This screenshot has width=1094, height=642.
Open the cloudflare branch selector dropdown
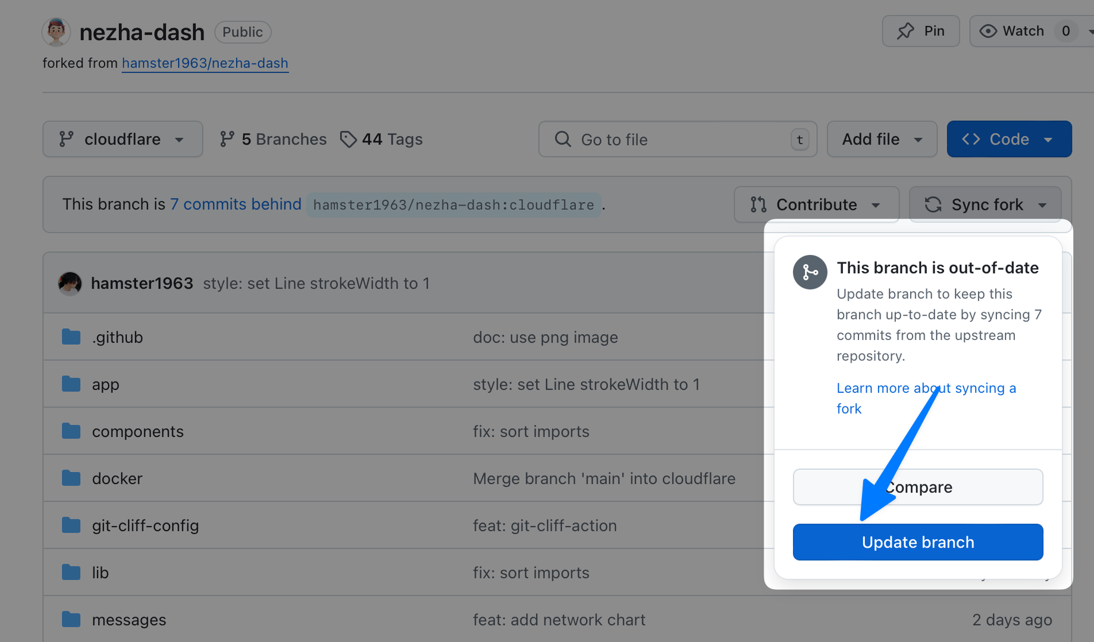[x=123, y=139]
